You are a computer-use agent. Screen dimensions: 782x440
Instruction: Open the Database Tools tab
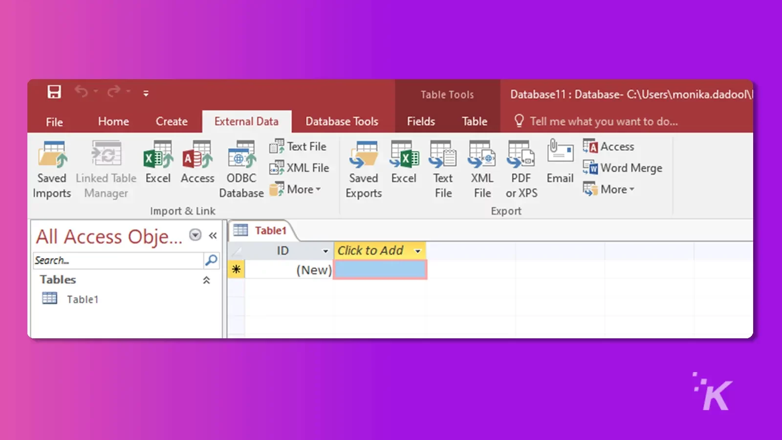342,121
